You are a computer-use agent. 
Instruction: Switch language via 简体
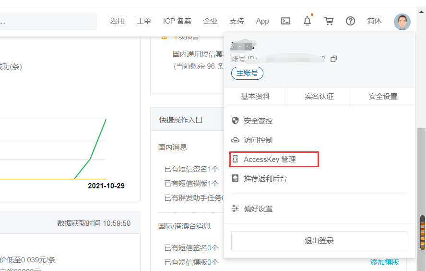(x=374, y=21)
